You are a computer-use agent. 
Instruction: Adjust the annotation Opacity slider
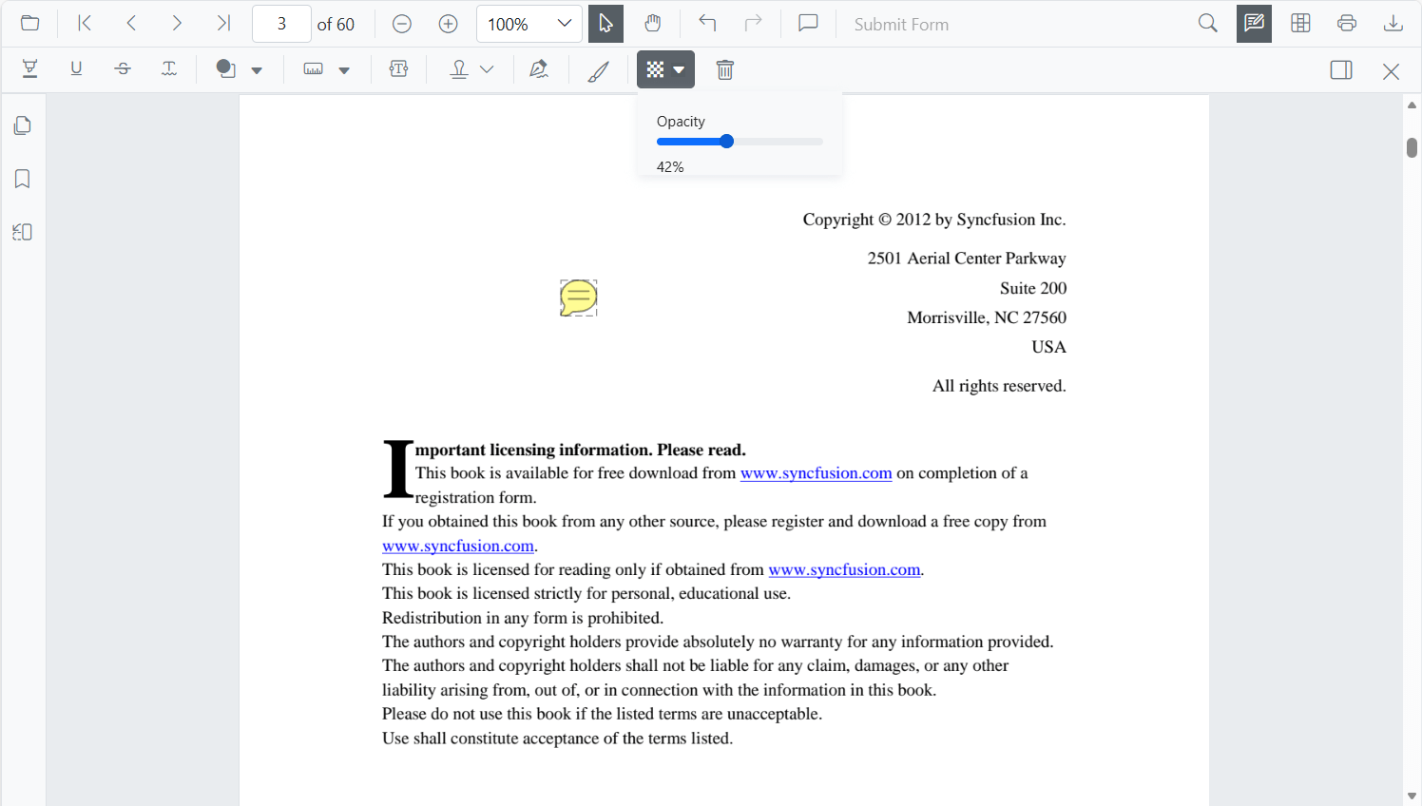point(727,141)
